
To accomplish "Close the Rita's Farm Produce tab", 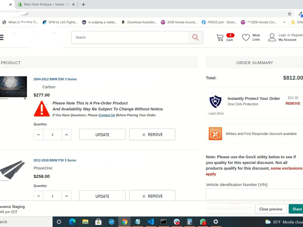I will tap(73, 5).
